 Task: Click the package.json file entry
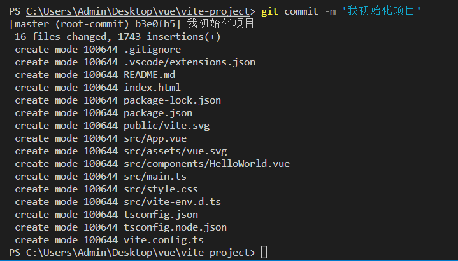[158, 113]
